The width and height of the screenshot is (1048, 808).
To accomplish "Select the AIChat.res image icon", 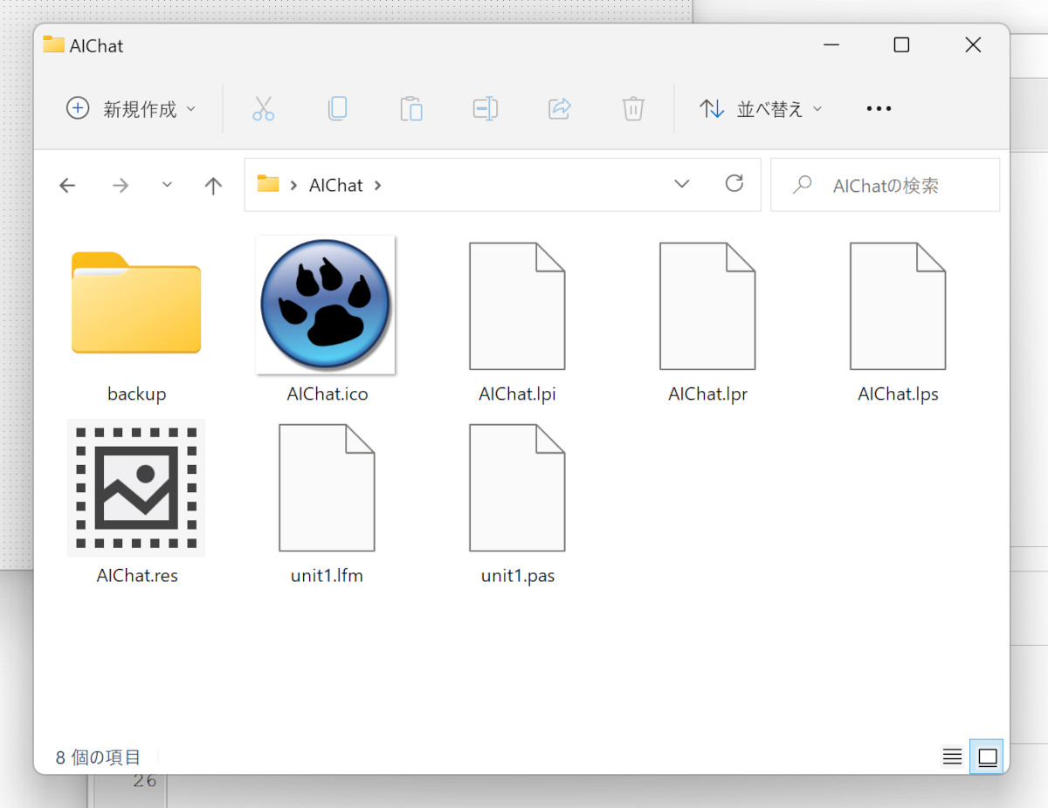I will 136,488.
